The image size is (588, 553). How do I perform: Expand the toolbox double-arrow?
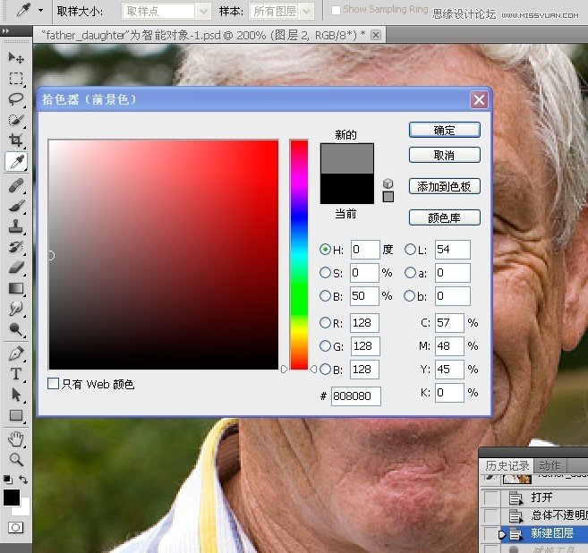(5, 31)
